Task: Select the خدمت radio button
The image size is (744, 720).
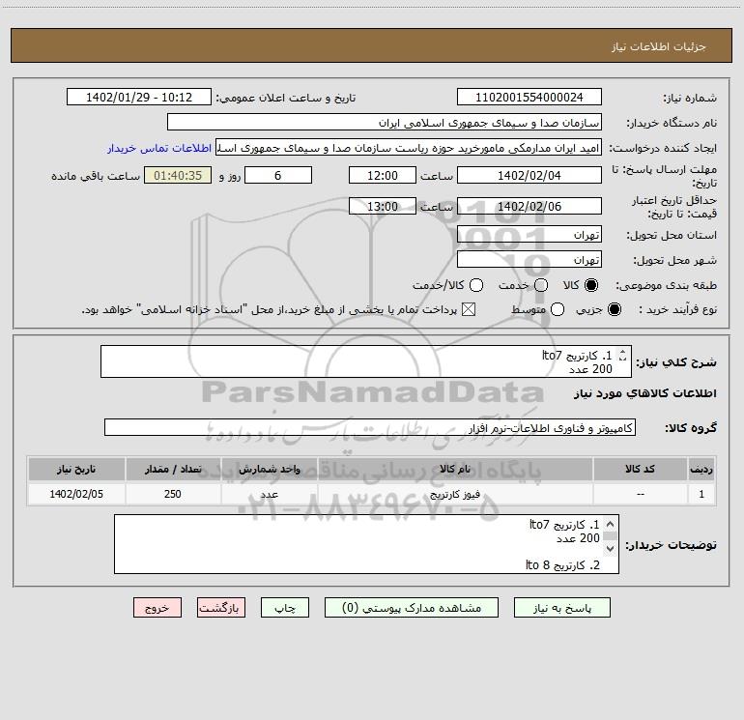Action: pyautogui.click(x=541, y=285)
